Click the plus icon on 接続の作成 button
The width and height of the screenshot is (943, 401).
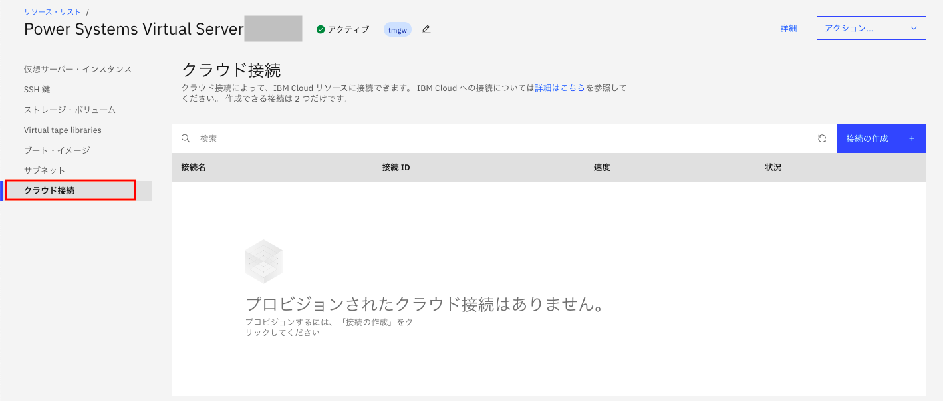click(x=911, y=138)
